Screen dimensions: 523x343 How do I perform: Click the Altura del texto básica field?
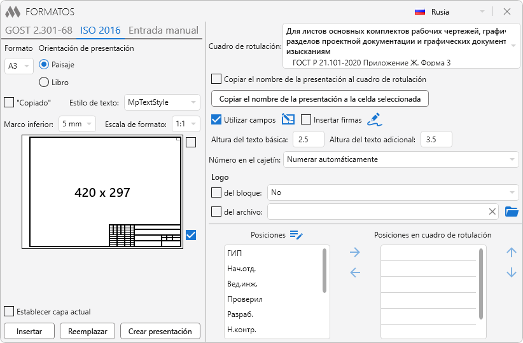pos(308,139)
